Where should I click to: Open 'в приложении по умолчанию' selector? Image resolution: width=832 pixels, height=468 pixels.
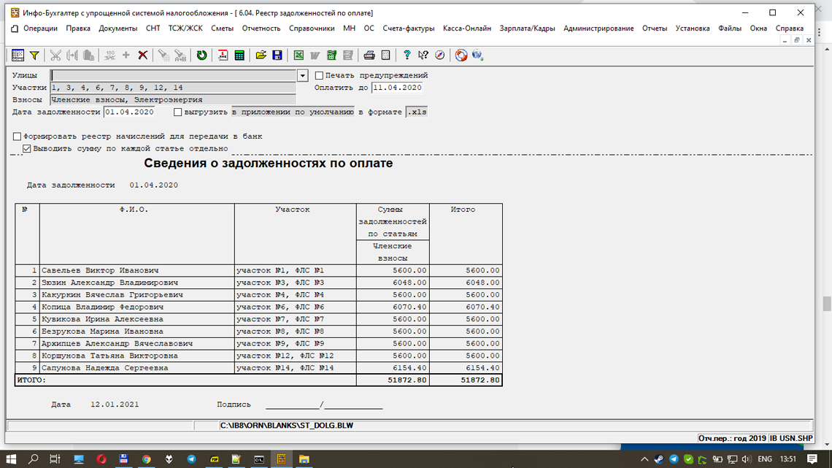pyautogui.click(x=293, y=112)
